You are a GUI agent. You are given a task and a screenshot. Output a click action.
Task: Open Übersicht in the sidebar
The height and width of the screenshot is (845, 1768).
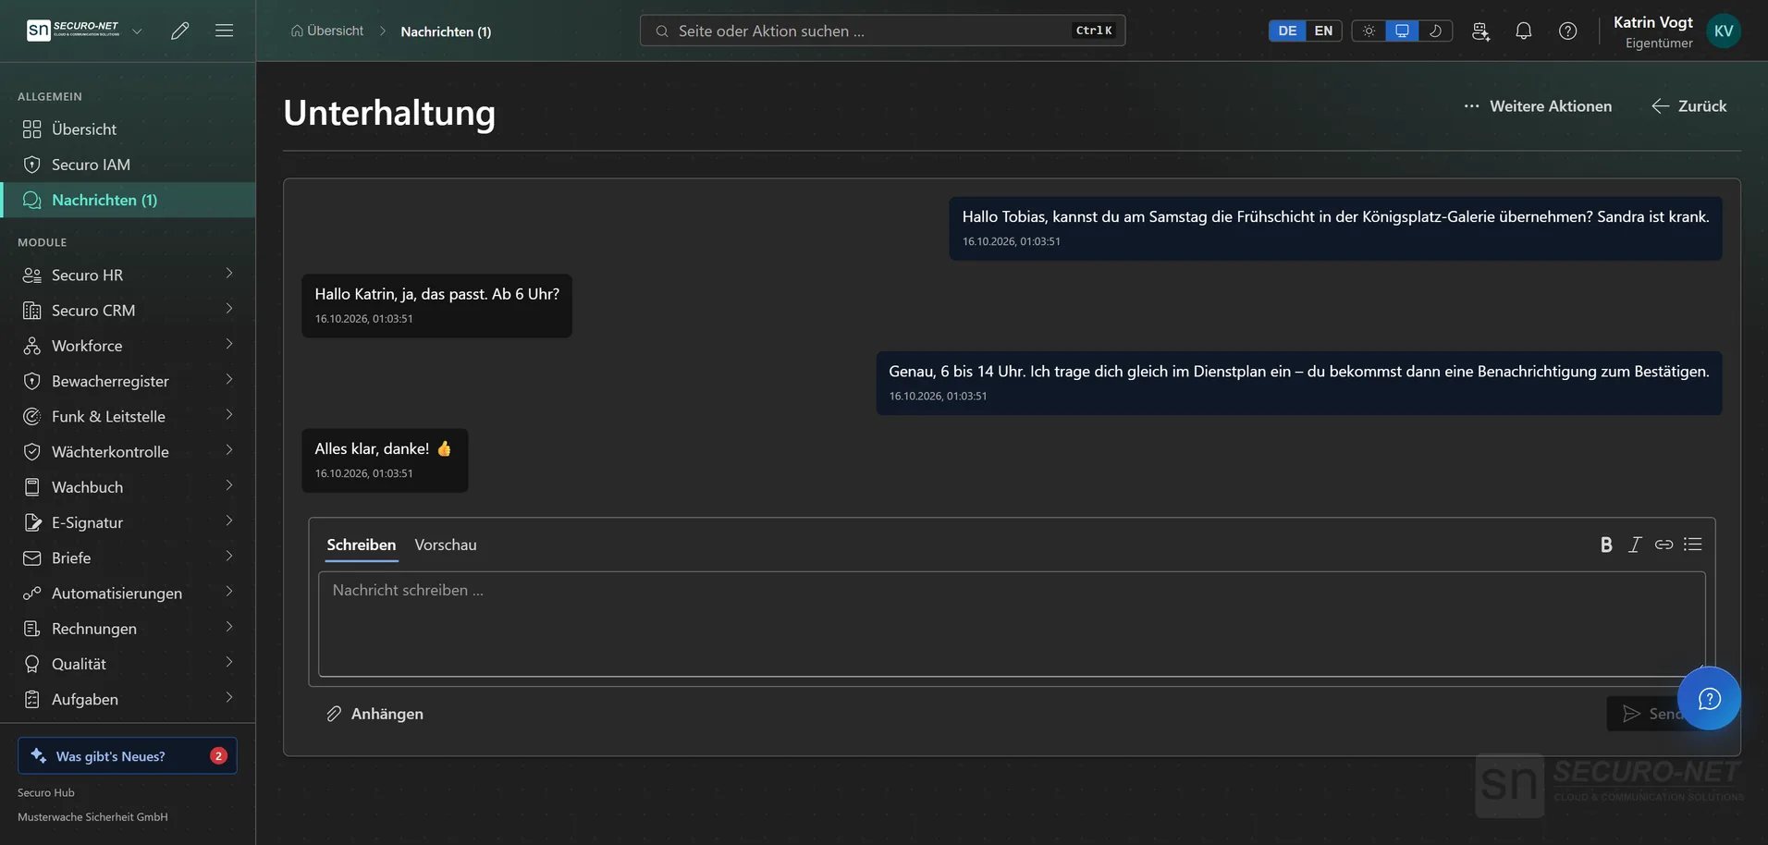pyautogui.click(x=128, y=129)
